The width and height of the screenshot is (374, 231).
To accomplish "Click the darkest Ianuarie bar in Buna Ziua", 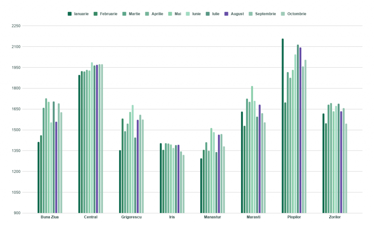I will 39,177.
